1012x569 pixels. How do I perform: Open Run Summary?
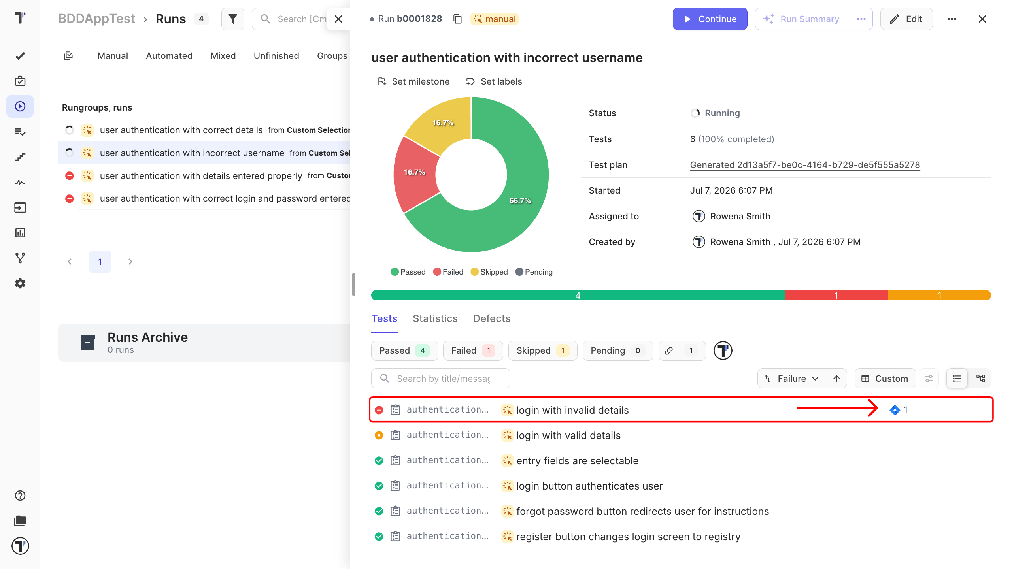click(x=802, y=19)
